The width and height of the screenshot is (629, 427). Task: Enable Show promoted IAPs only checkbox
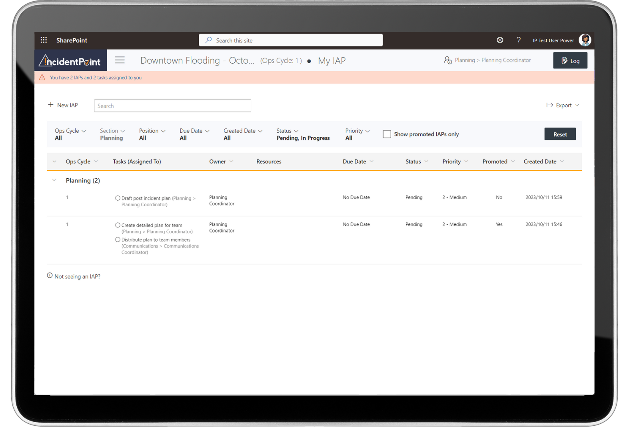(387, 134)
